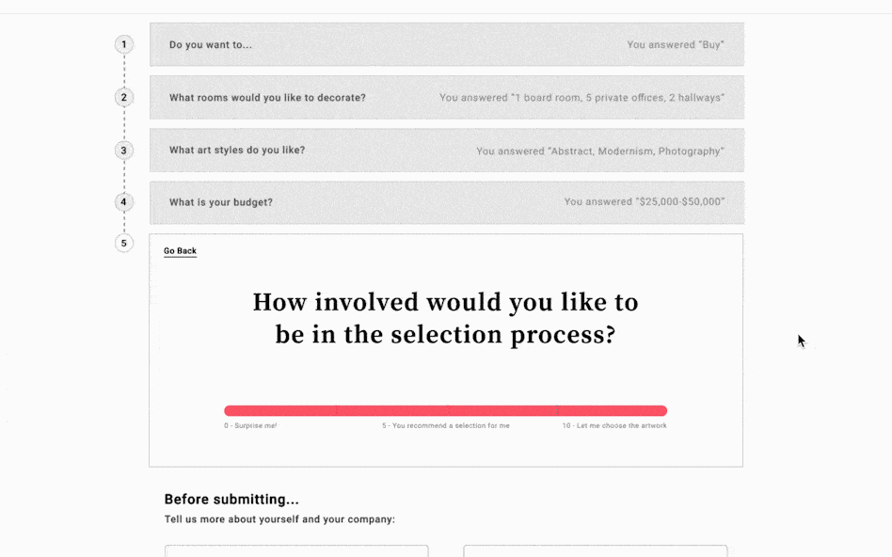Focus the second input field on the right
Viewport: 892px width, 557px height.
pyautogui.click(x=595, y=550)
